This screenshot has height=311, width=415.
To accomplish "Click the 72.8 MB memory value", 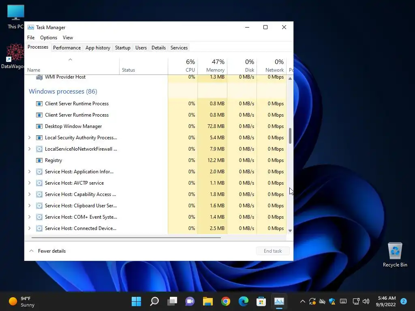I will click(216, 126).
